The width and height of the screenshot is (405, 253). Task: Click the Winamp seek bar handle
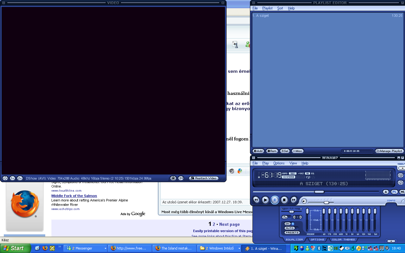319,192
